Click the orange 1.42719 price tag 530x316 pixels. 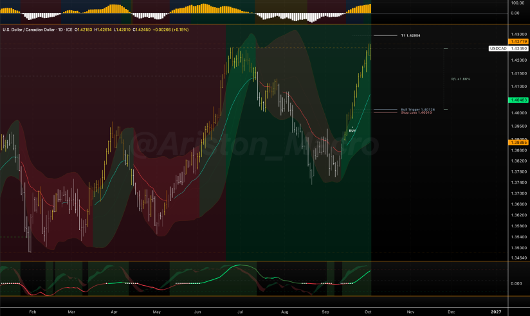(x=518, y=42)
